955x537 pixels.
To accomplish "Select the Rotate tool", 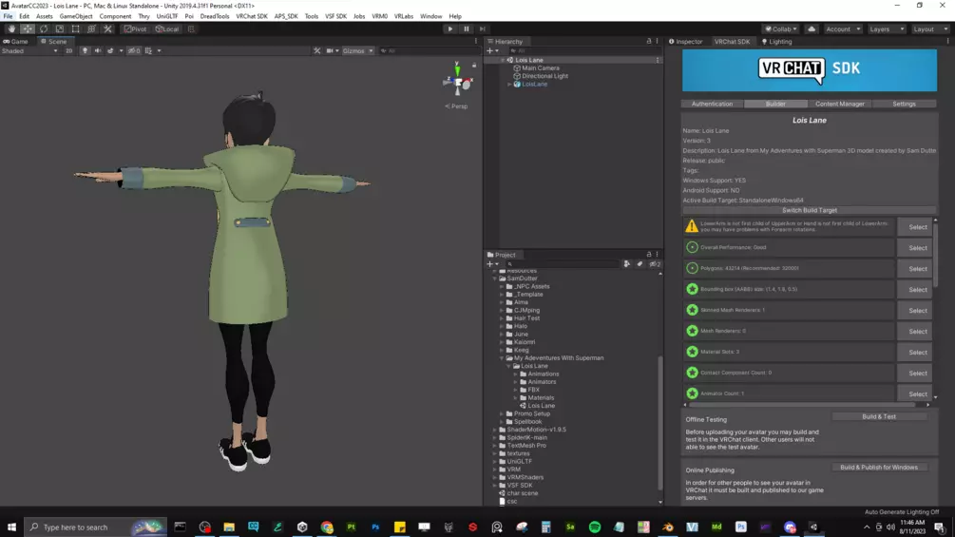I will pyautogui.click(x=44, y=29).
